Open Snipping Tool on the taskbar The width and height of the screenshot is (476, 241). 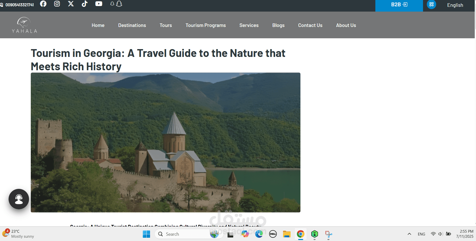click(x=328, y=234)
